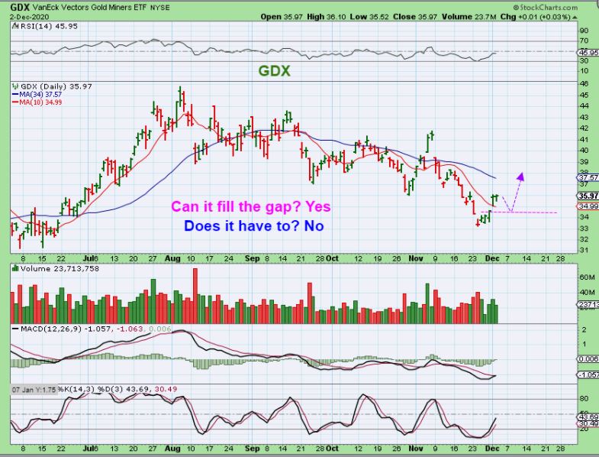Click the 35.97 last price axis tag

pyautogui.click(x=588, y=196)
